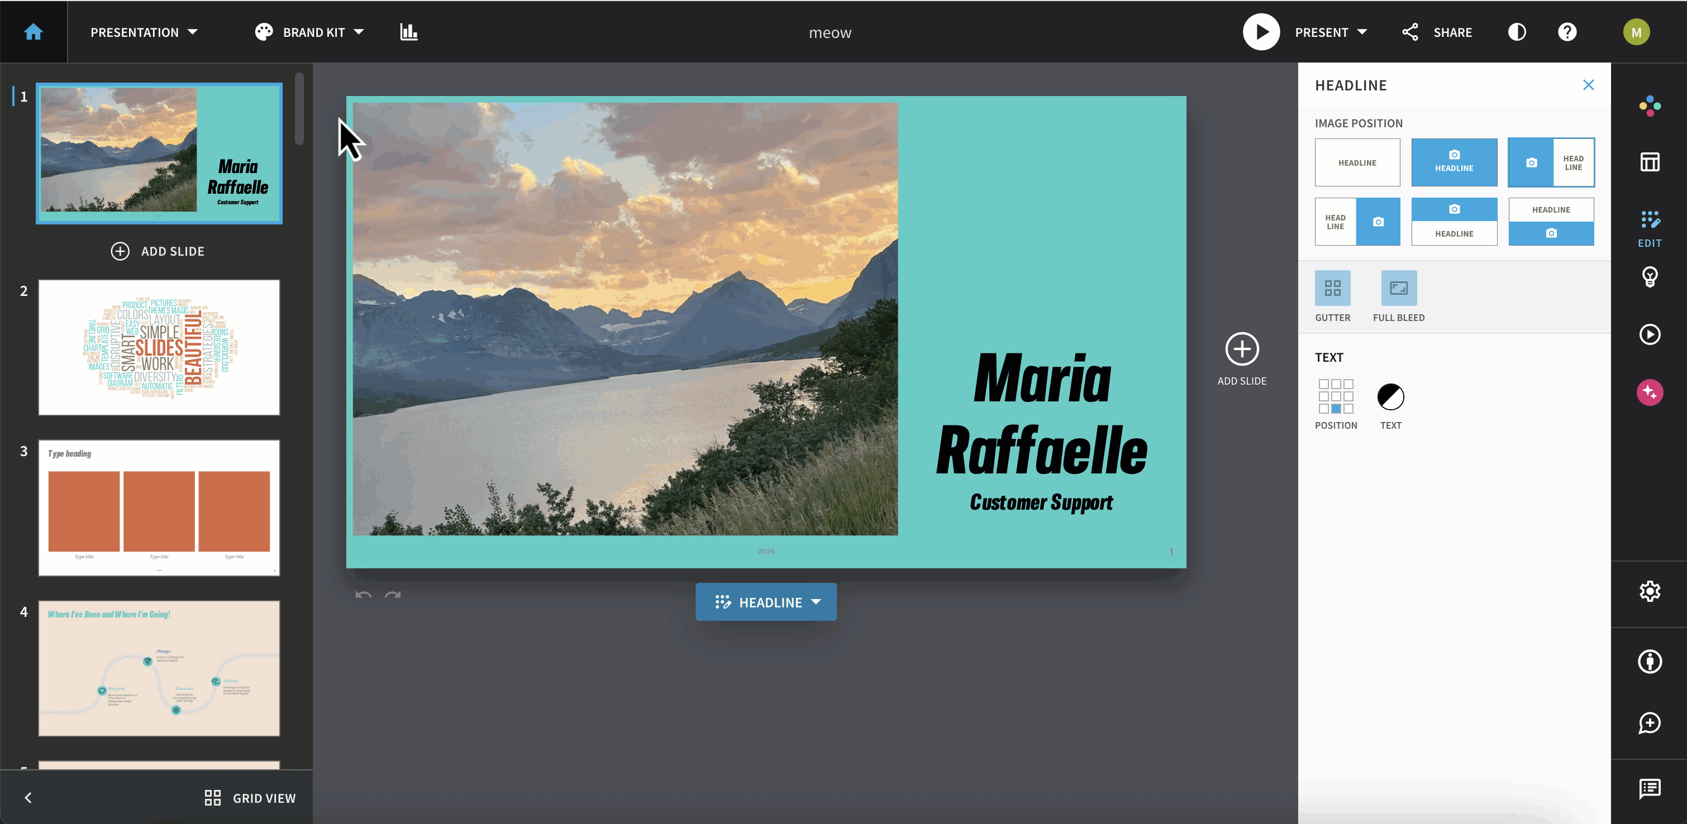The width and height of the screenshot is (1687, 824).
Task: Add a comment with the speech-bubble plus icon
Action: [1650, 723]
